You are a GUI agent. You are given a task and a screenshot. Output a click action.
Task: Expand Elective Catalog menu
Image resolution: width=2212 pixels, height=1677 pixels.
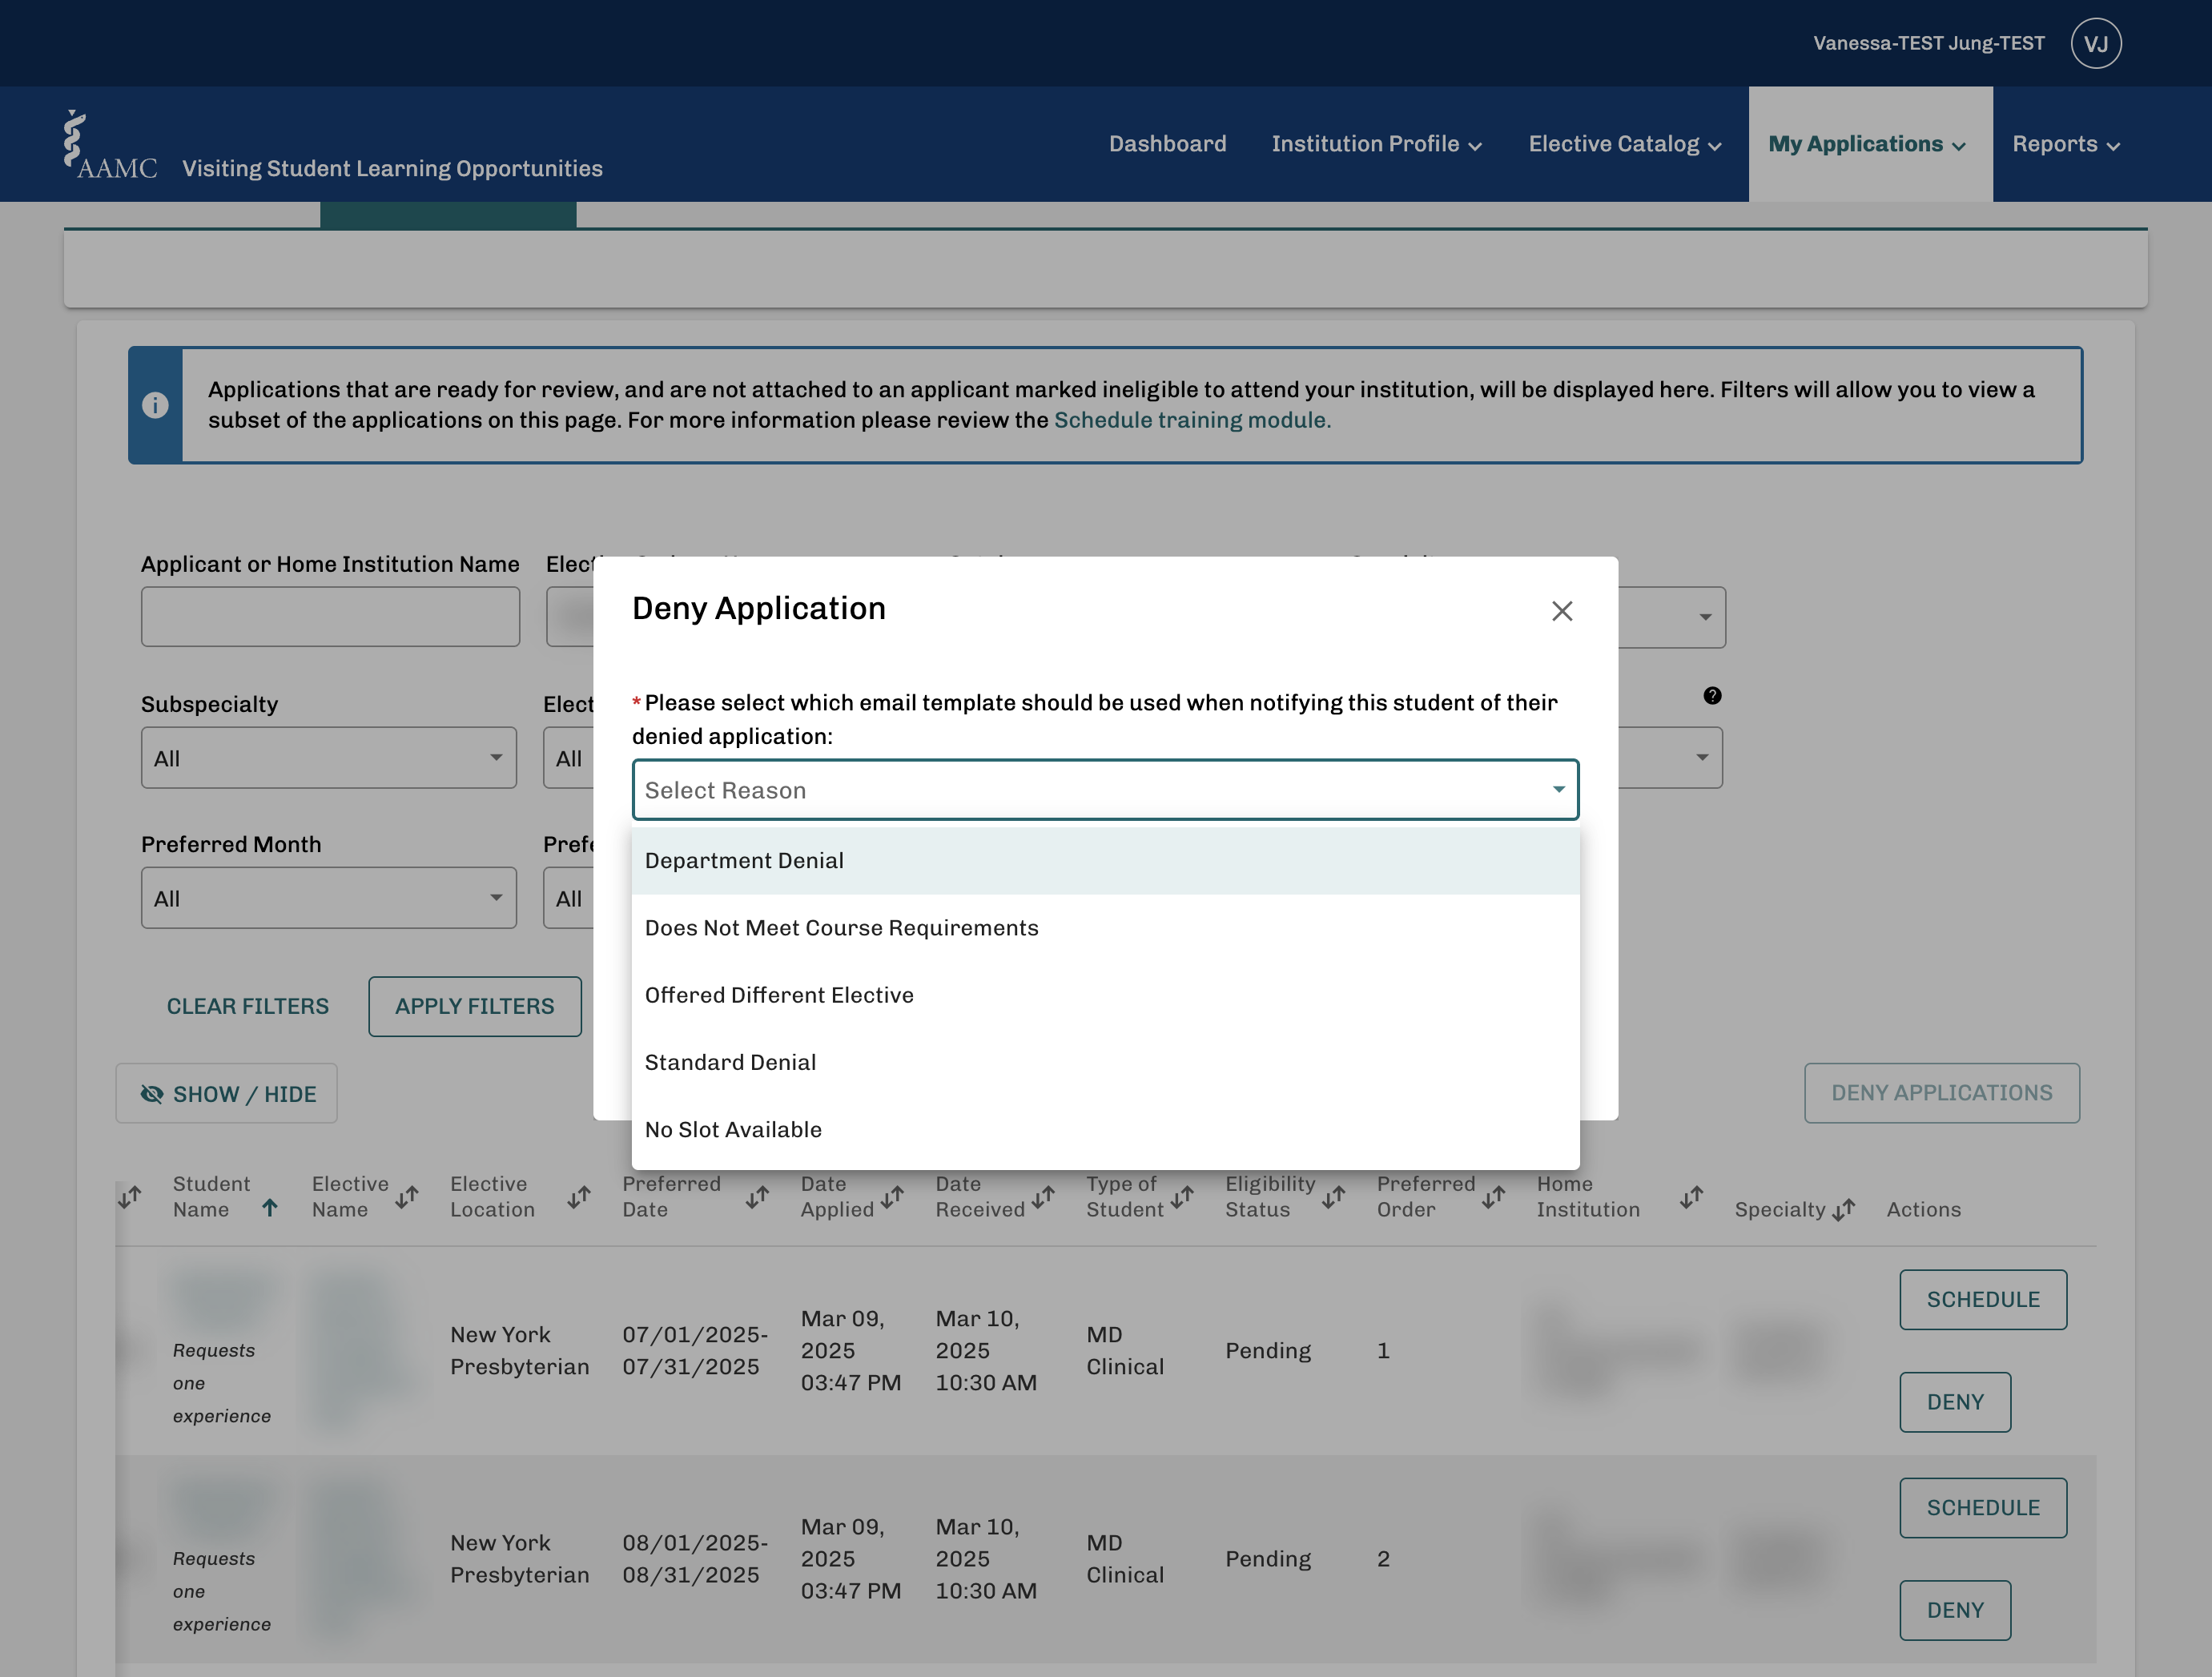click(1625, 143)
